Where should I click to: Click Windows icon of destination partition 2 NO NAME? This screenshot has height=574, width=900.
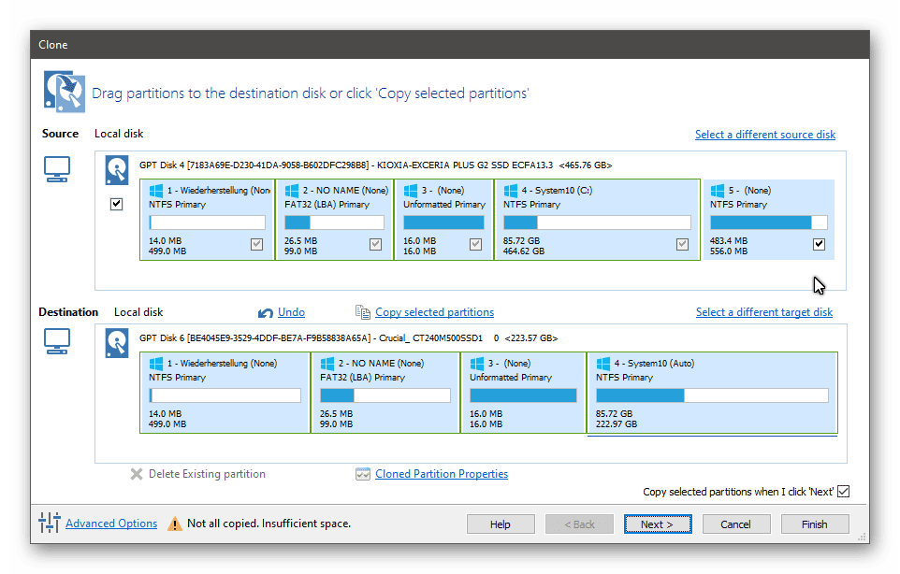coord(327,364)
